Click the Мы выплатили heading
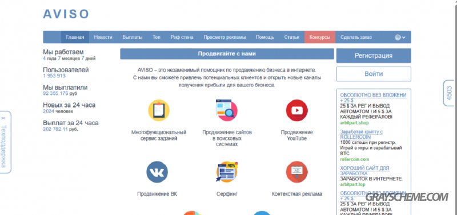This screenshot has width=457, height=215. point(65,88)
